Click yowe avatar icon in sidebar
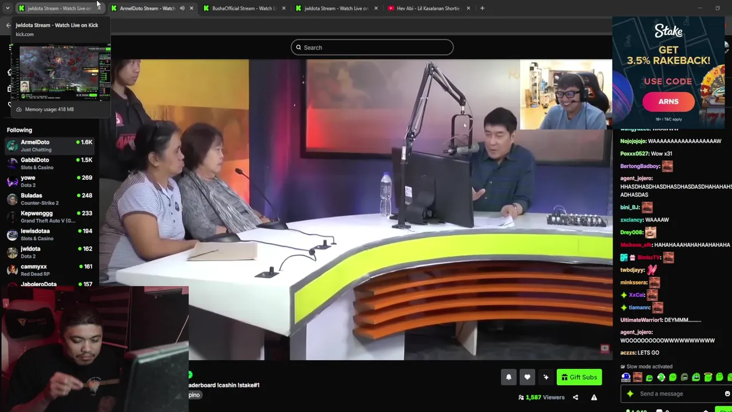Viewport: 732px width, 412px height. 12,181
